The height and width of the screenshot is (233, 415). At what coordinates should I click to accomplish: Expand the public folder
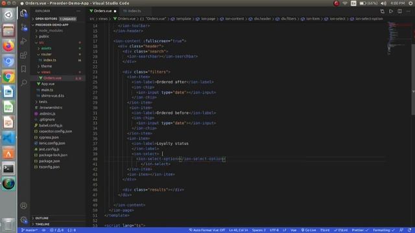tap(58, 36)
